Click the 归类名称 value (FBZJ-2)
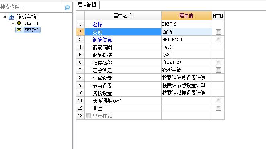 coord(186,62)
